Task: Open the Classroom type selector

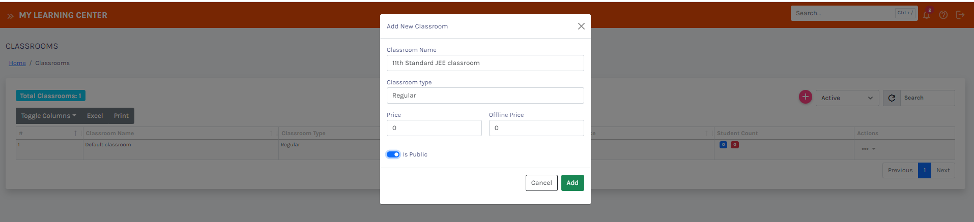Action: (485, 96)
